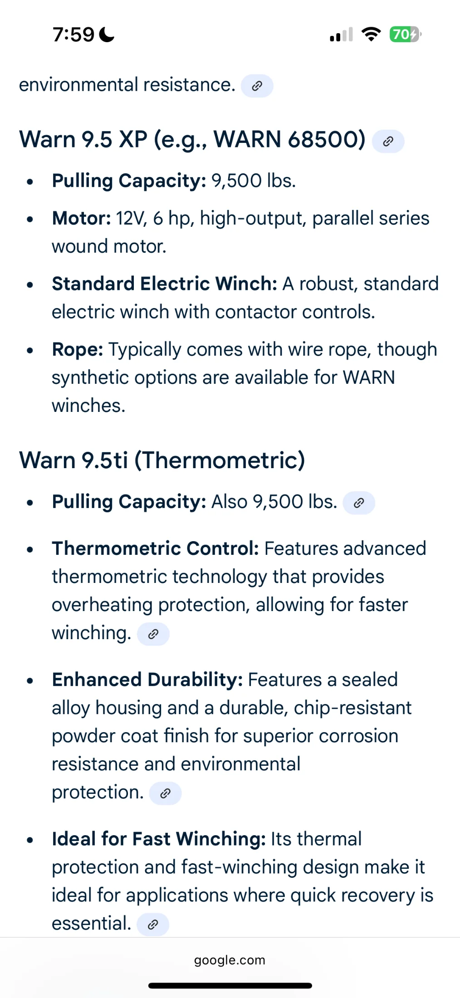Open the citation link beside Warn 9.5 XP heading
This screenshot has width=460, height=998.
[388, 141]
